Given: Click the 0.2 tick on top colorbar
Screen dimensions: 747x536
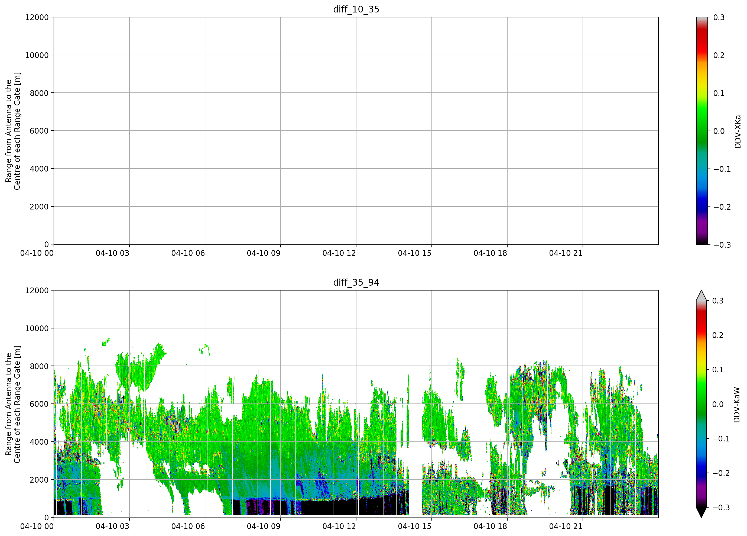Looking at the screenshot, I should (719, 55).
